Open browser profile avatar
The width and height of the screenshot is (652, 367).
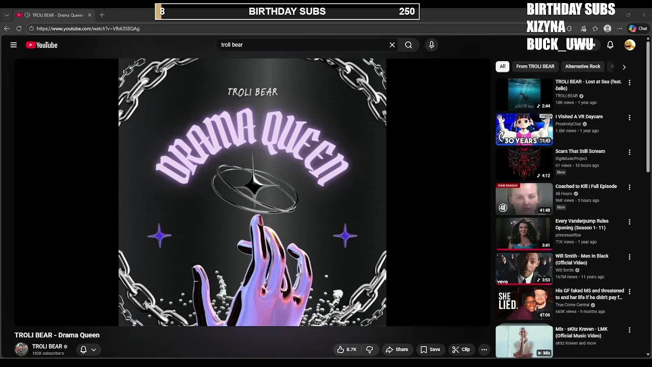click(x=607, y=29)
